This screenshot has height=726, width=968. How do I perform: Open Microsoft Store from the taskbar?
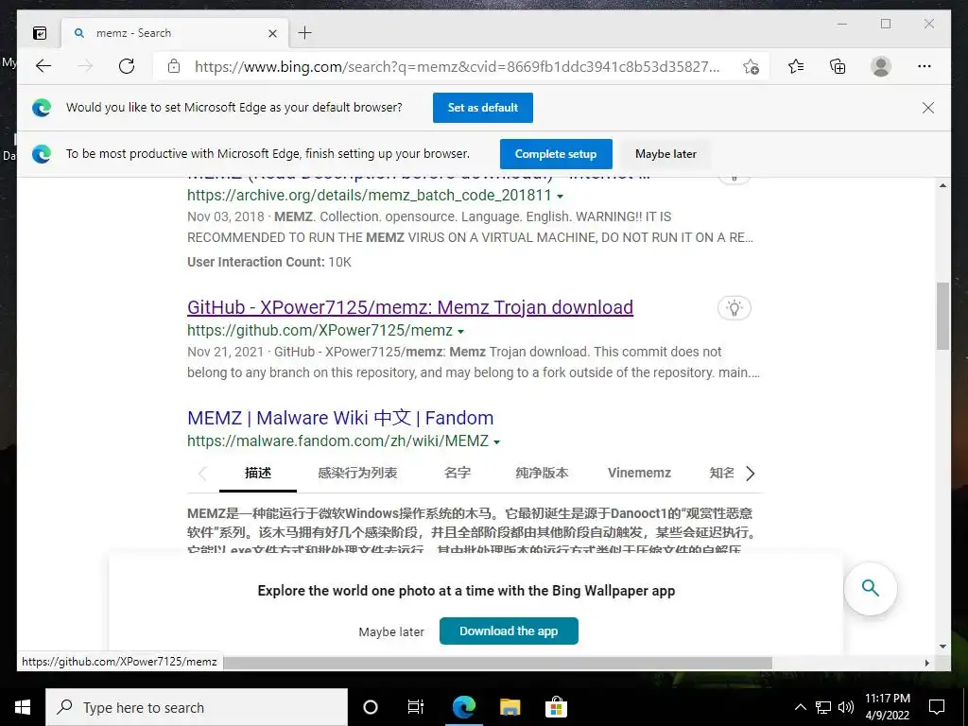pos(556,707)
